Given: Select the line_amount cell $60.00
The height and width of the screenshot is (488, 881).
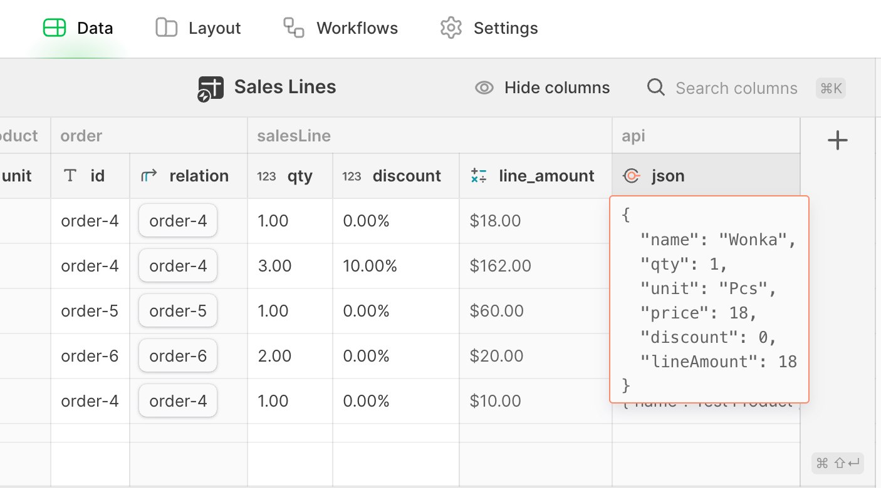Looking at the screenshot, I should (x=536, y=311).
